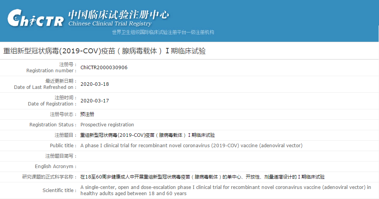Click the last refreshed date 2020-03-18
Screen dimensions: 379x199
click(95, 84)
